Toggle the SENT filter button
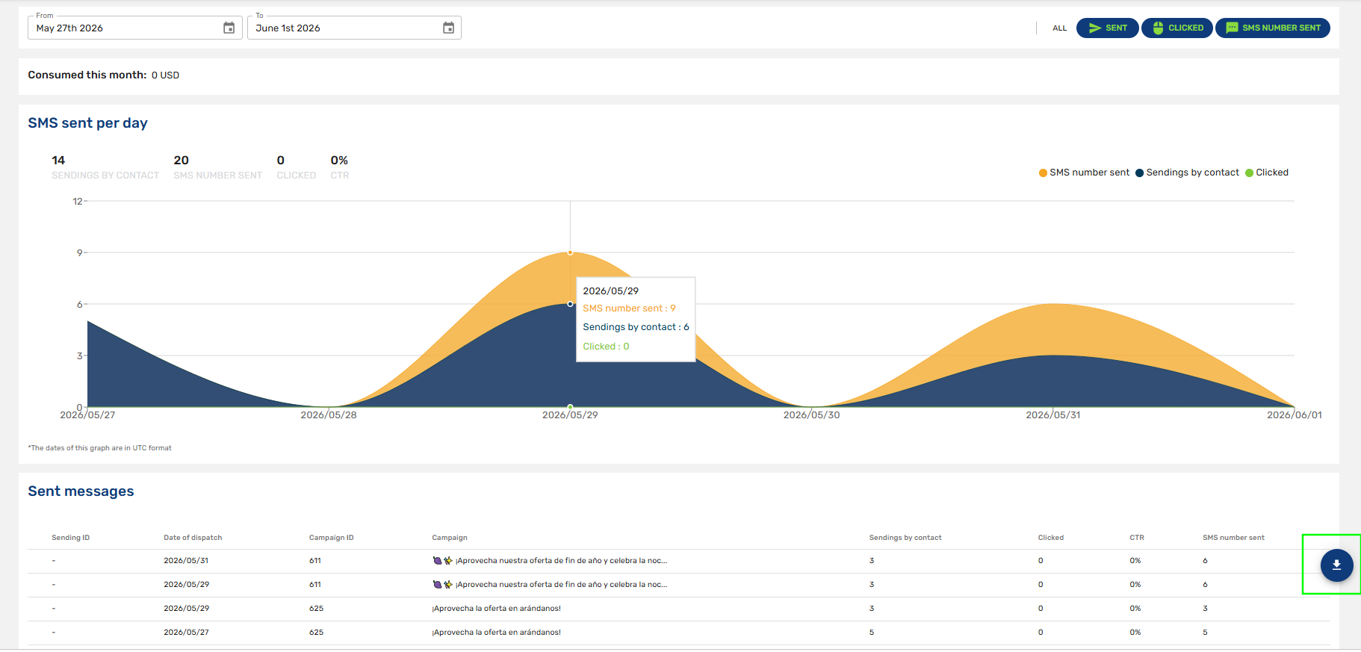 pos(1107,28)
